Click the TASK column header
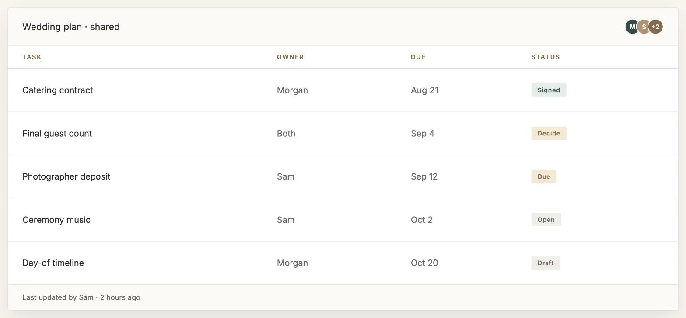Viewport: 686px width, 318px height. (x=32, y=57)
